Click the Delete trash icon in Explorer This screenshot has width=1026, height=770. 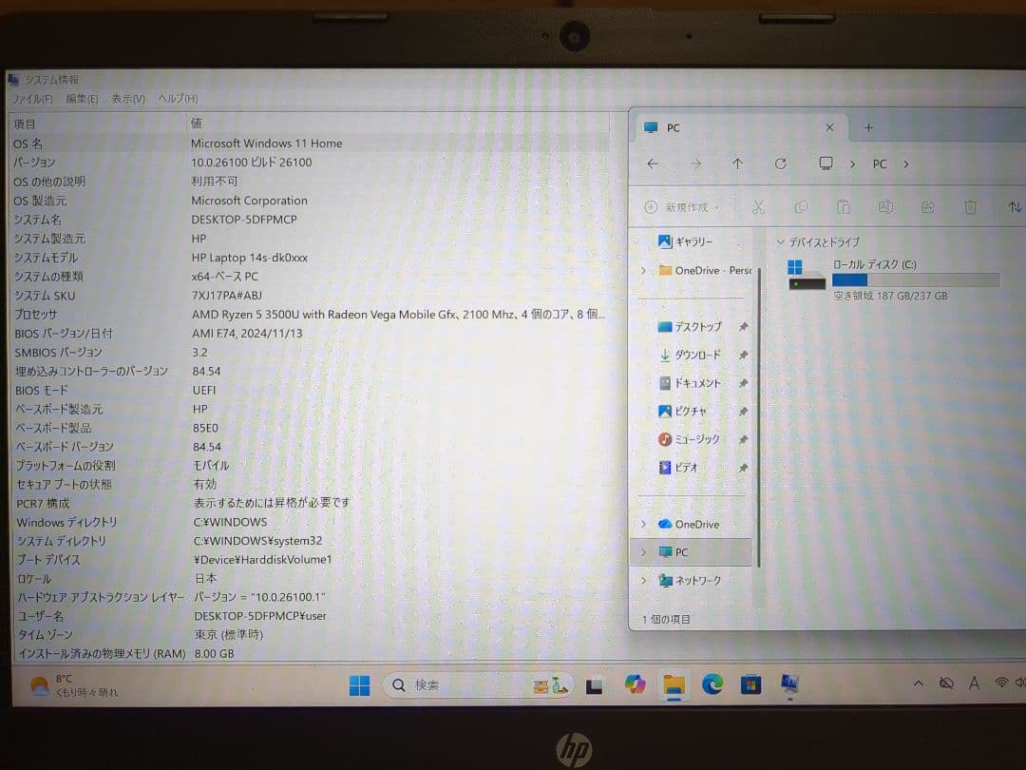pyautogui.click(x=970, y=206)
